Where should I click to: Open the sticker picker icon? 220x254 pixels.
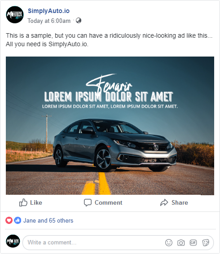[x=206, y=243]
